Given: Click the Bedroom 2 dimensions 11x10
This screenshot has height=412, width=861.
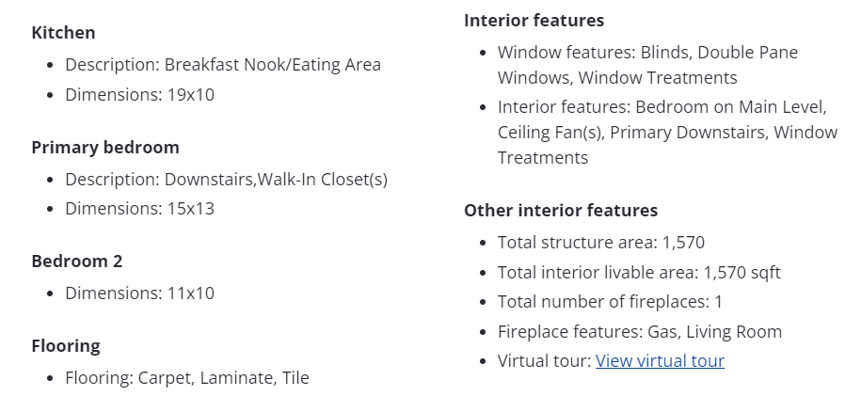Looking at the screenshot, I should click(139, 293).
